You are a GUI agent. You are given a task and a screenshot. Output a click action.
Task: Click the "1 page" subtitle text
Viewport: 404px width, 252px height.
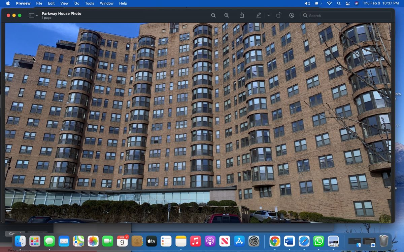click(x=46, y=18)
